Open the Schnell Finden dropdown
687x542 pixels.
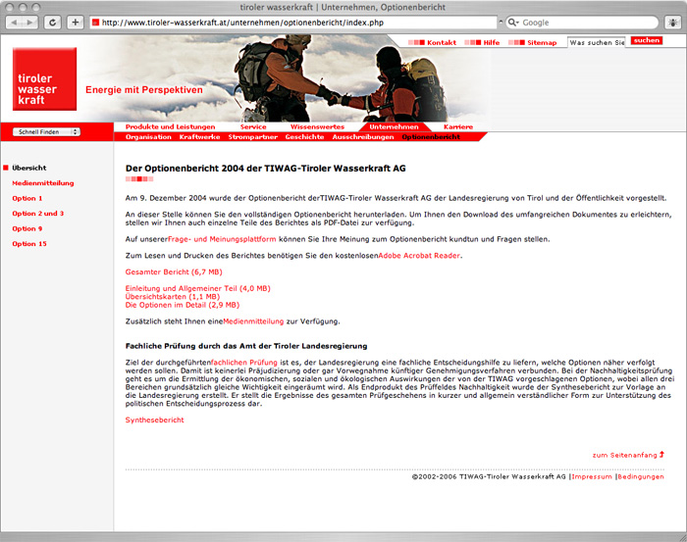46,131
